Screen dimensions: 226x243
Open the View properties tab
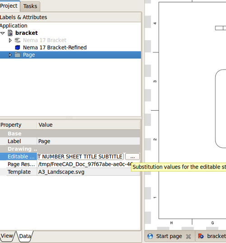pos(7,236)
